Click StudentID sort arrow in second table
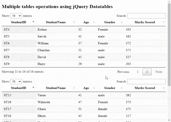 coord(33,87)
